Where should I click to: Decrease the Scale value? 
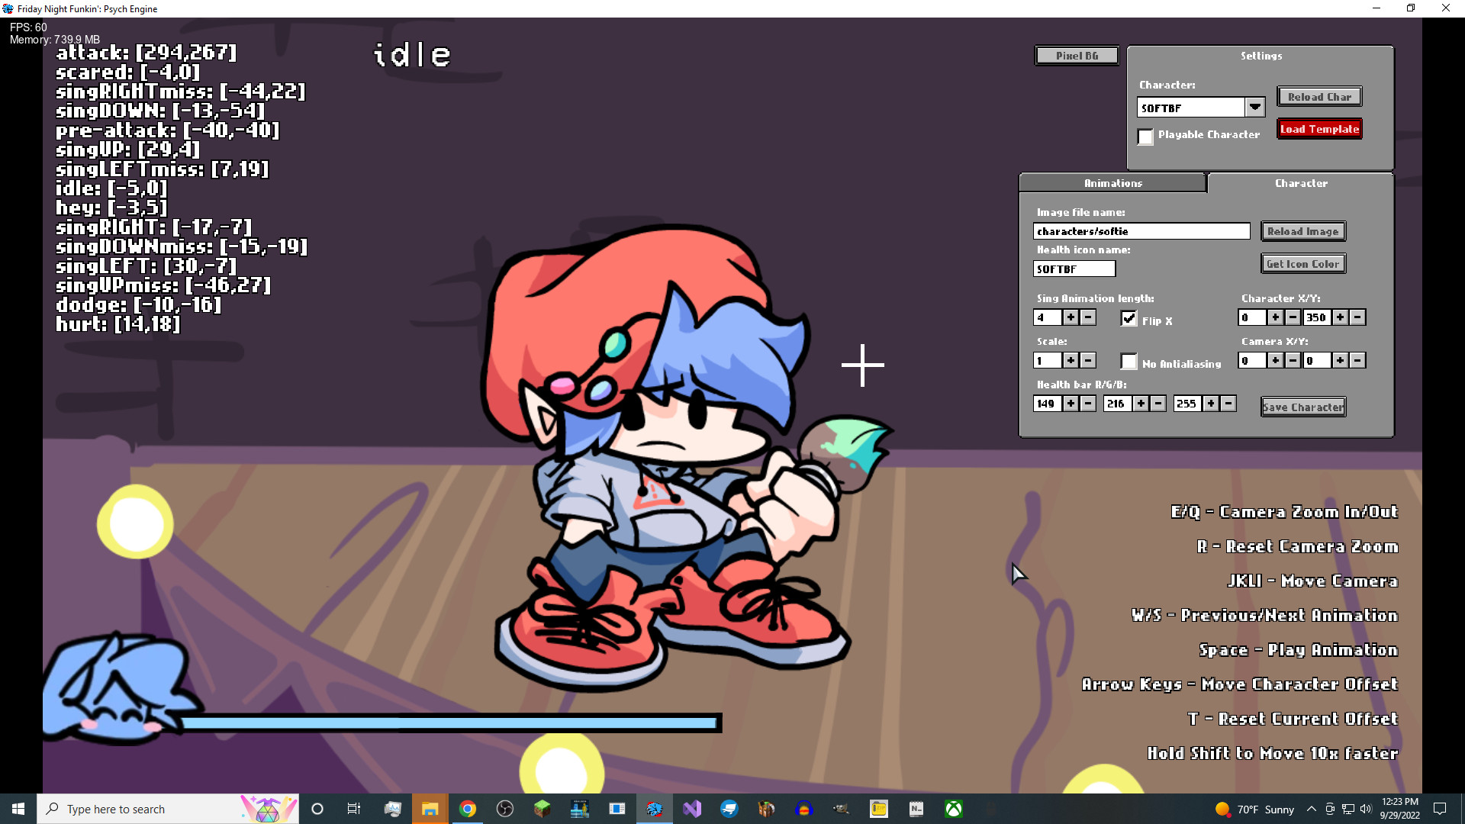(x=1088, y=360)
